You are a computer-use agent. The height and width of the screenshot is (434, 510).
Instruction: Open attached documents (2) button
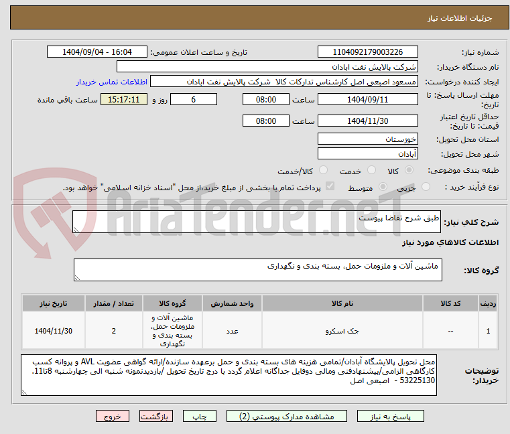pyautogui.click(x=287, y=416)
